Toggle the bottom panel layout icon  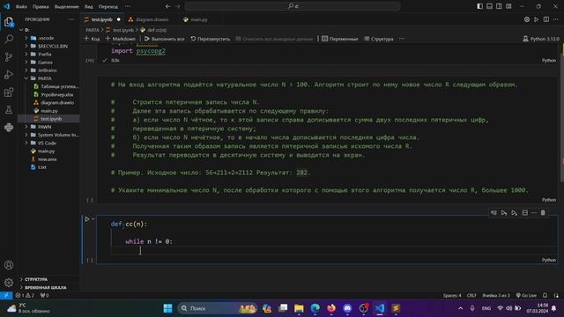pos(490,6)
